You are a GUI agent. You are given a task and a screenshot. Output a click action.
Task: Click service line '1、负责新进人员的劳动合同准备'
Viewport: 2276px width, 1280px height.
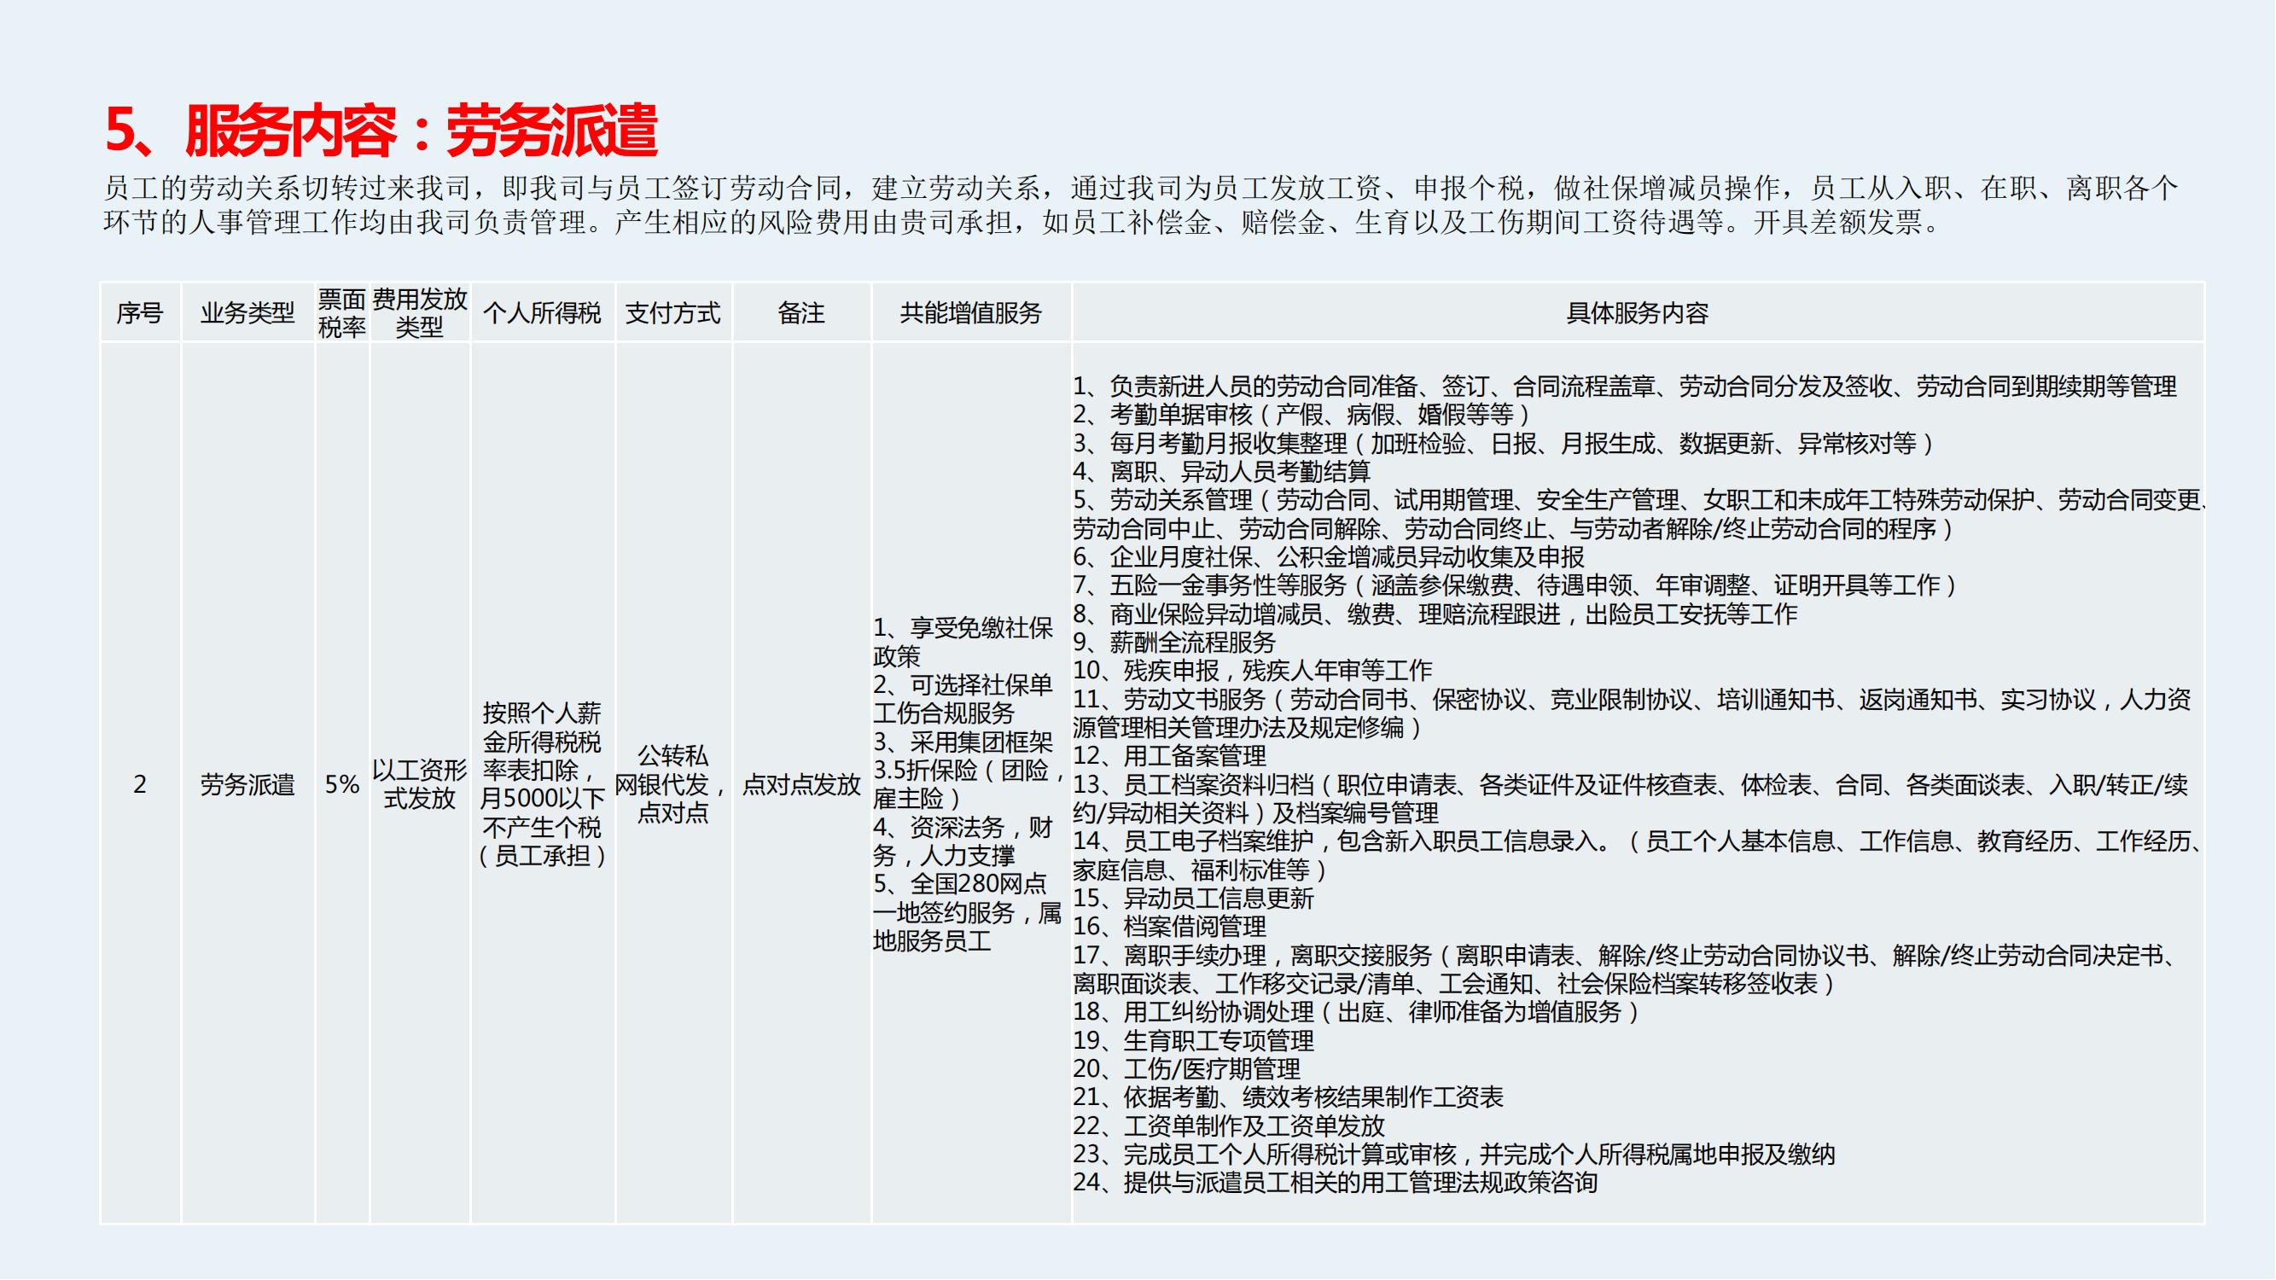(x=1625, y=386)
